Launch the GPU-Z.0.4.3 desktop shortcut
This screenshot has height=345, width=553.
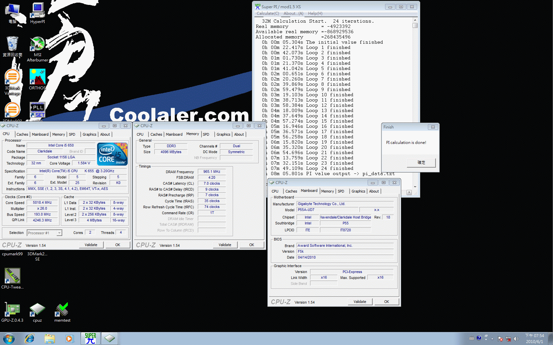13,312
